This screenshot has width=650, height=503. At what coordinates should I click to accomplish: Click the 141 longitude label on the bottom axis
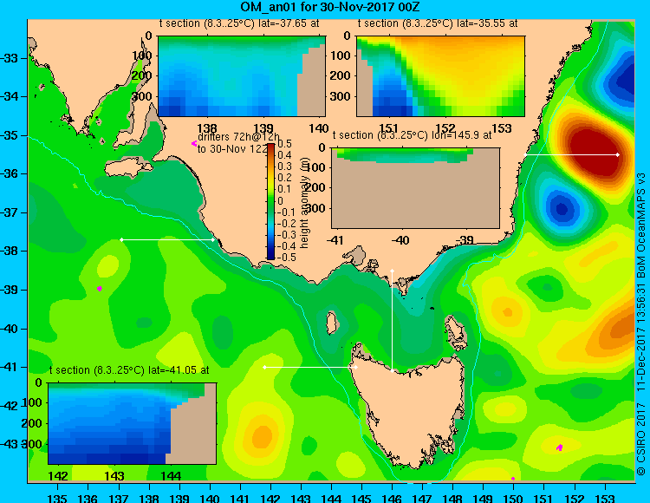(239, 498)
